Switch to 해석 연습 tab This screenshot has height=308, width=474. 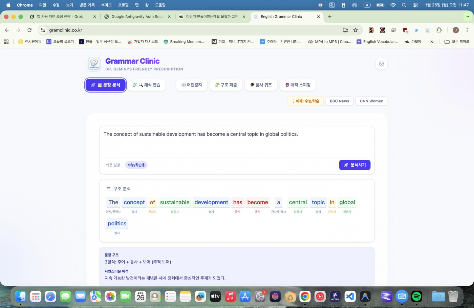(x=147, y=85)
